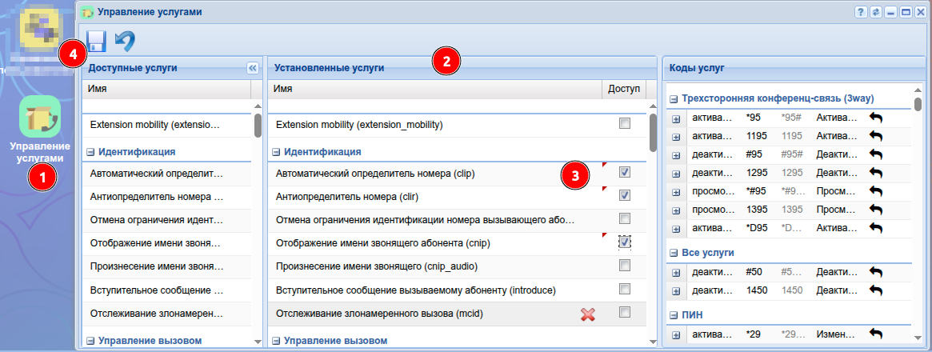Expand the *#95 service code row
This screenshot has height=352, width=932.
pos(675,191)
